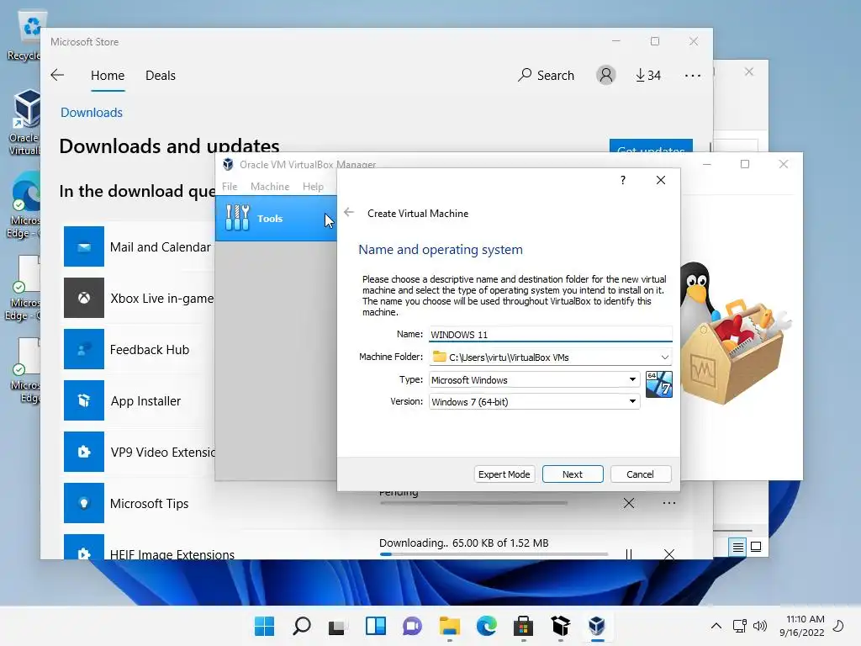Go back in Microsoft Store

pos(57,75)
